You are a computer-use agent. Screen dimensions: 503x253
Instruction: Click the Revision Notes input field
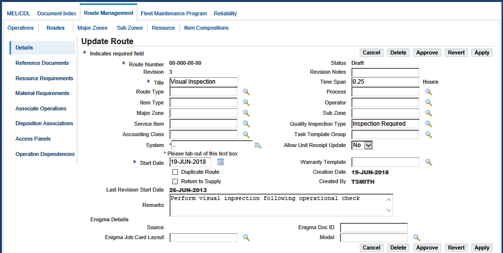click(x=385, y=72)
